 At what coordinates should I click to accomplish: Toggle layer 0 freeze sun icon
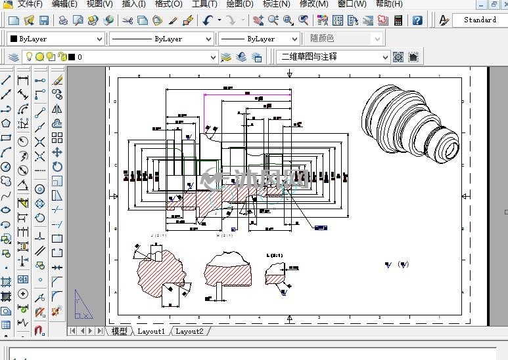[x=39, y=57]
